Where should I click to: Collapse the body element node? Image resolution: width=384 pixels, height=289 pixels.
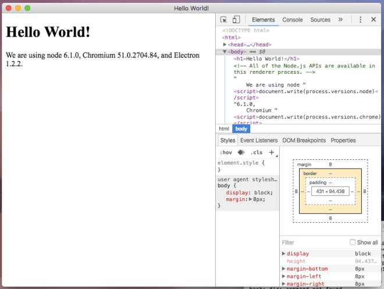(225, 52)
